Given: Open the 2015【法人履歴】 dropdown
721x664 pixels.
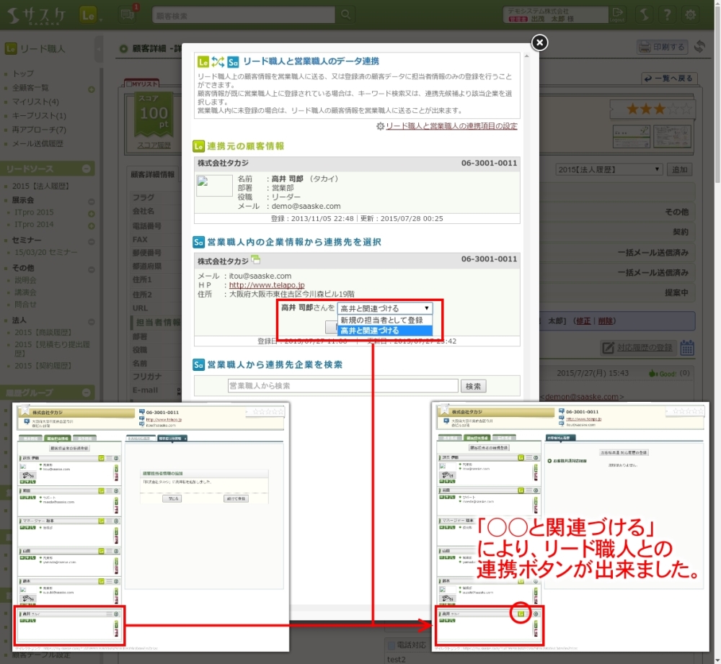Looking at the screenshot, I should pyautogui.click(x=609, y=169).
